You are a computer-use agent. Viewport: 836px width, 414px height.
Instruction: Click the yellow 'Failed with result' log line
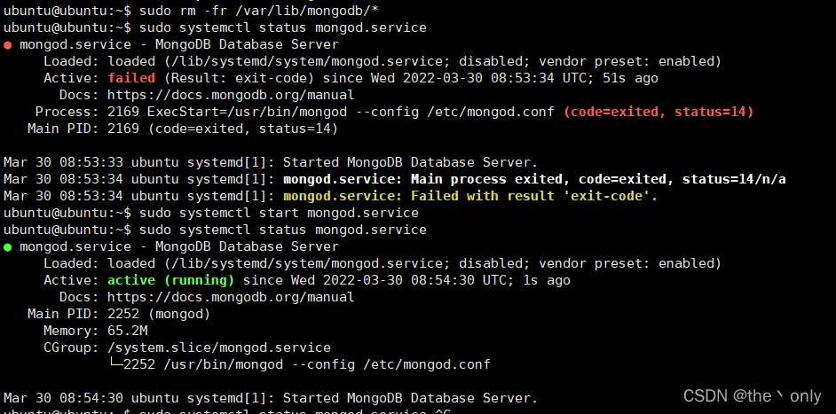tap(470, 196)
